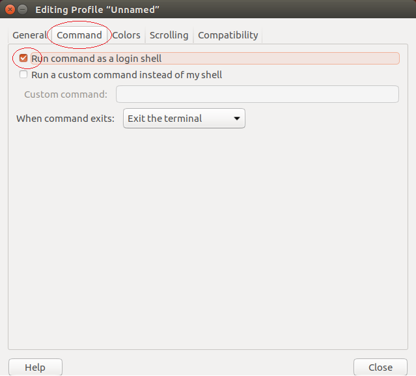Show the Compatibility tab
416x376 pixels.
(x=228, y=35)
